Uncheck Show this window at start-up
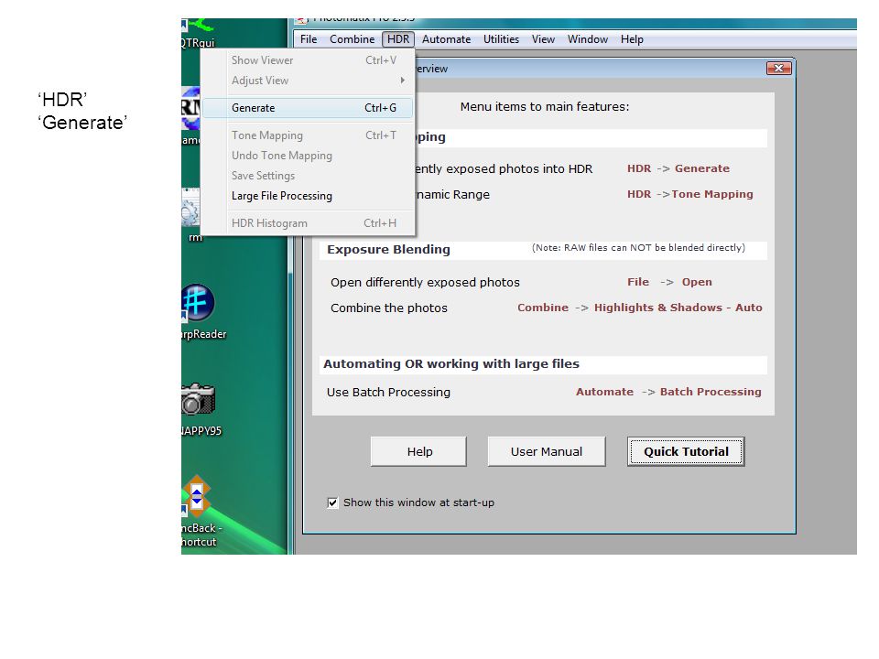The width and height of the screenshot is (879, 659). point(333,502)
